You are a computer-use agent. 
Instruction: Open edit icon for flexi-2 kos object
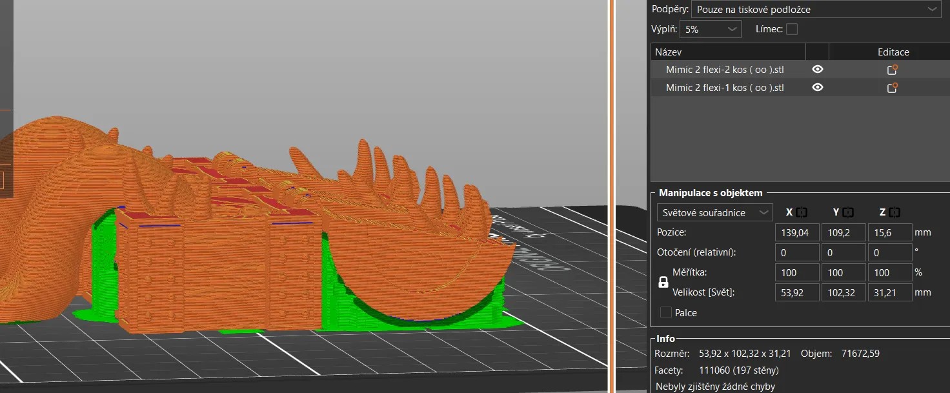coord(893,70)
